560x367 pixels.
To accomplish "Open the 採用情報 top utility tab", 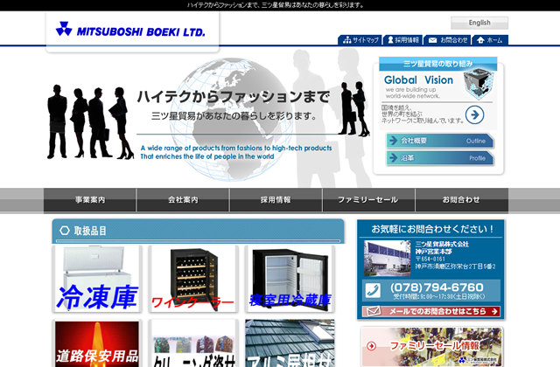I will pyautogui.click(x=402, y=40).
